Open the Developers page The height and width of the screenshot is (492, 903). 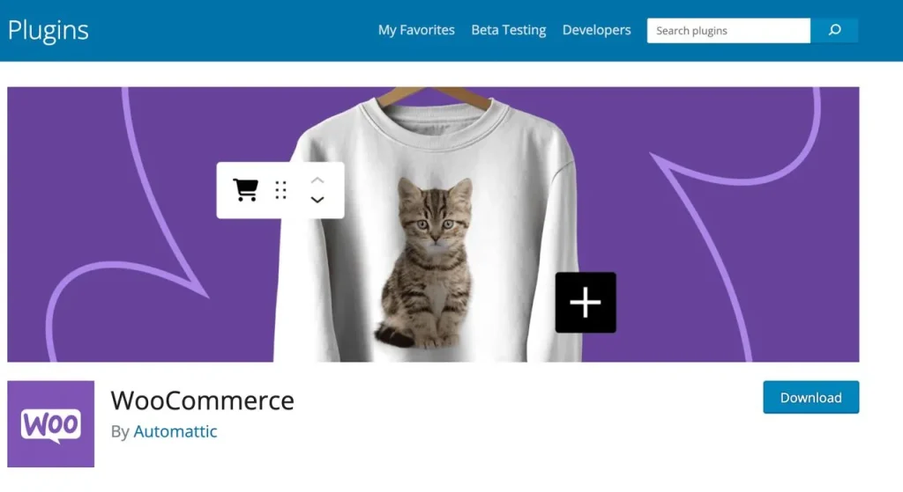[597, 30]
